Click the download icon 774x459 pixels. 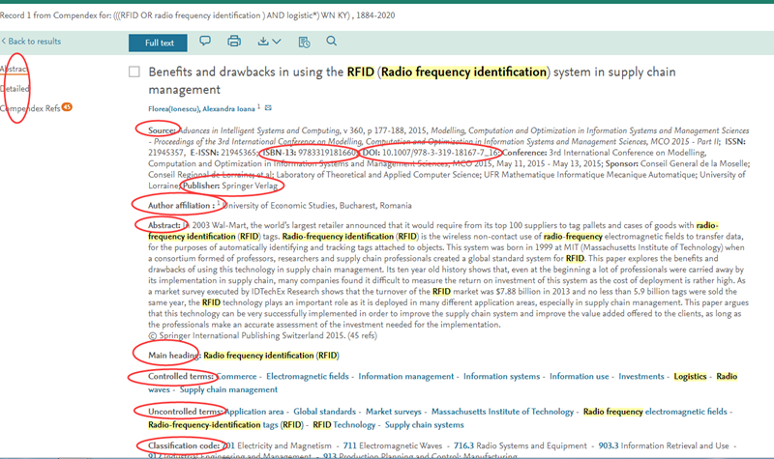pos(263,42)
